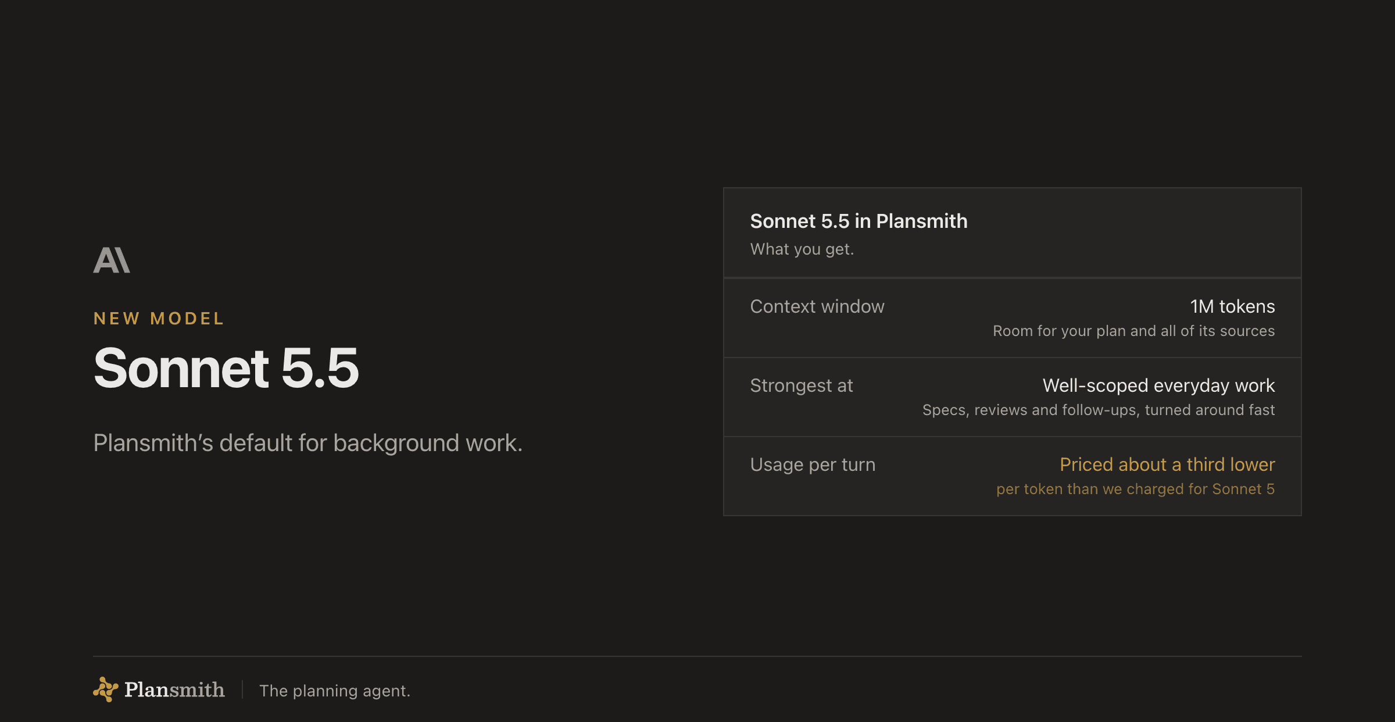Click the "Usage per turn" row label
This screenshot has width=1395, height=722.
813,464
